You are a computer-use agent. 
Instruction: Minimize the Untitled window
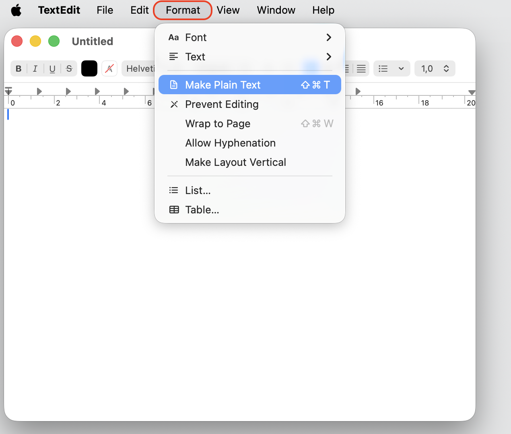[35, 41]
